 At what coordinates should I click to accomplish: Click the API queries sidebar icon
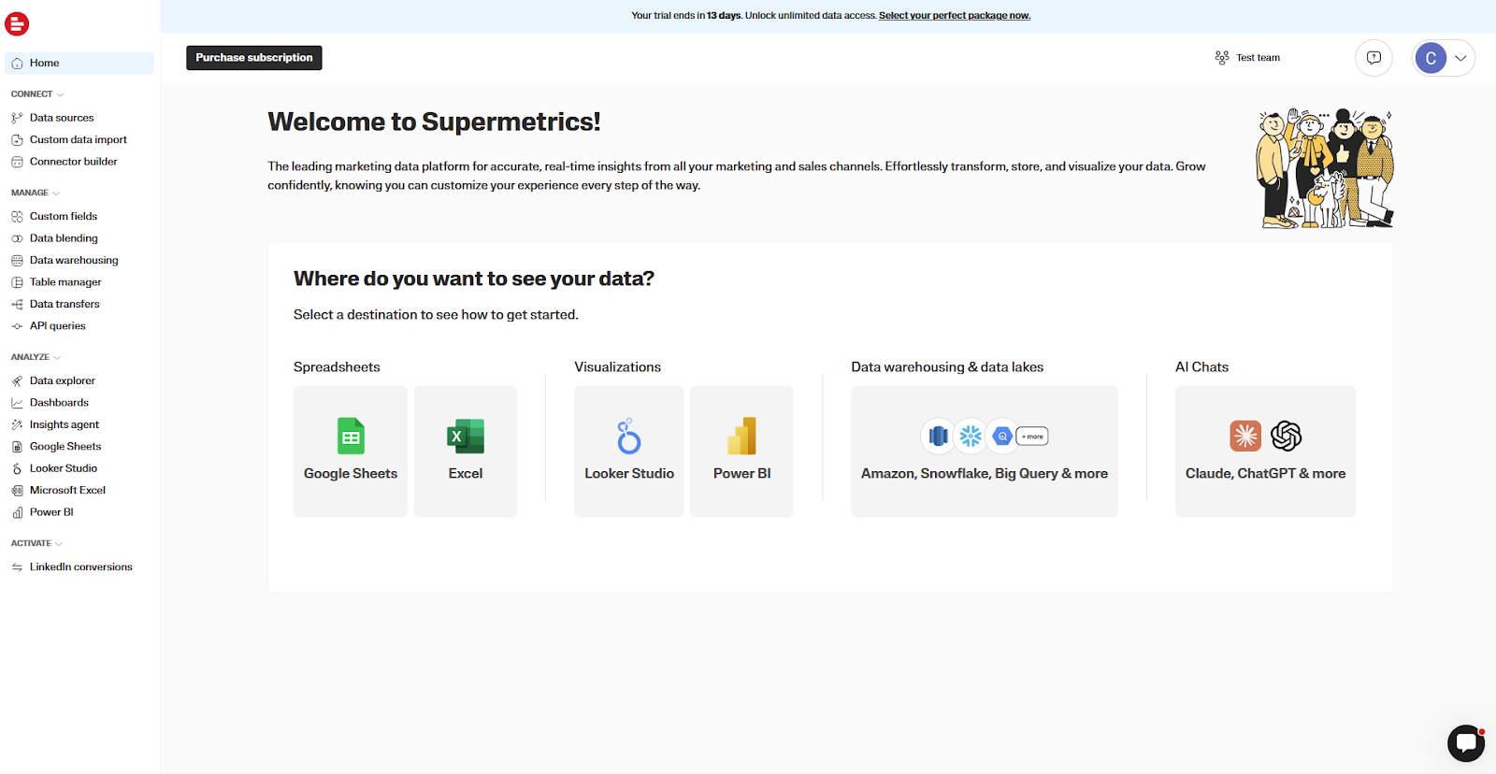tap(17, 326)
